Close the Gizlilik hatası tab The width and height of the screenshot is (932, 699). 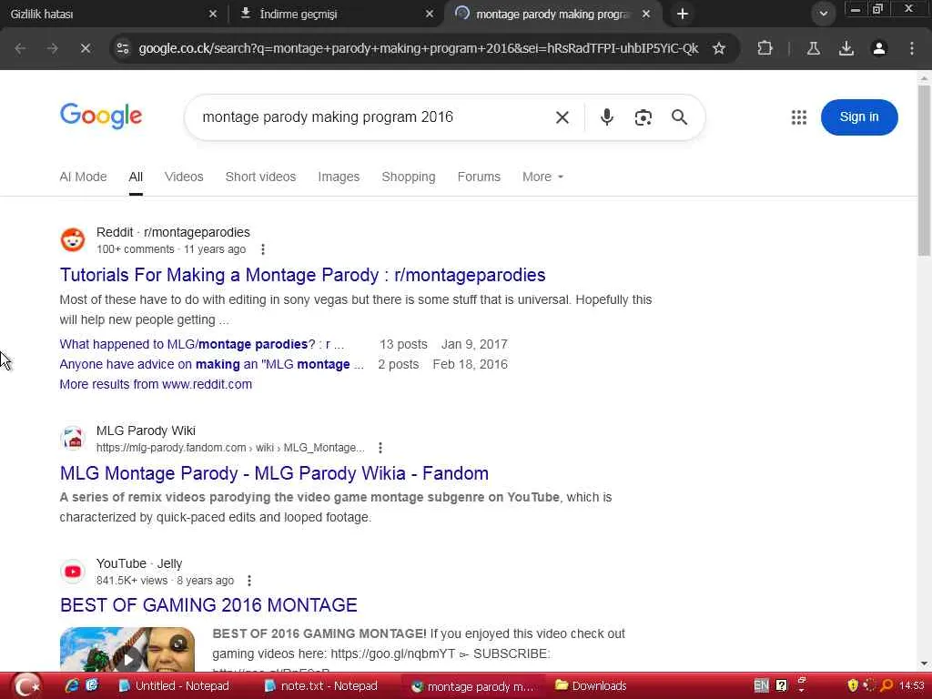[213, 14]
